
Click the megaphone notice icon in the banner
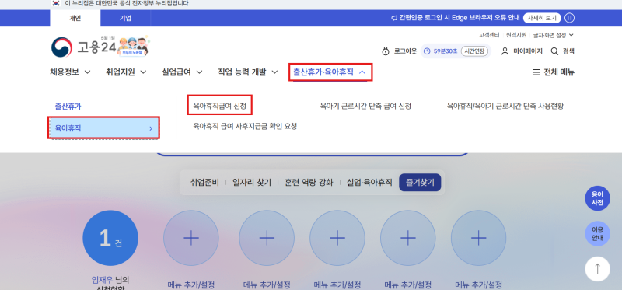tap(394, 18)
